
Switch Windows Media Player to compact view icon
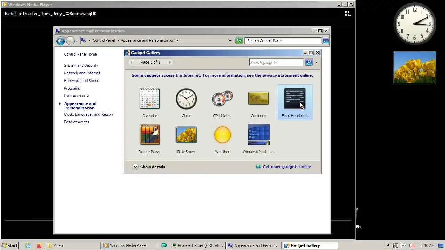pyautogui.click(x=348, y=14)
